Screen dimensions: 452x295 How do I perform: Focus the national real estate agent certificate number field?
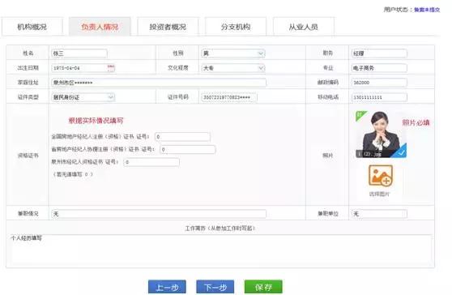point(182,137)
